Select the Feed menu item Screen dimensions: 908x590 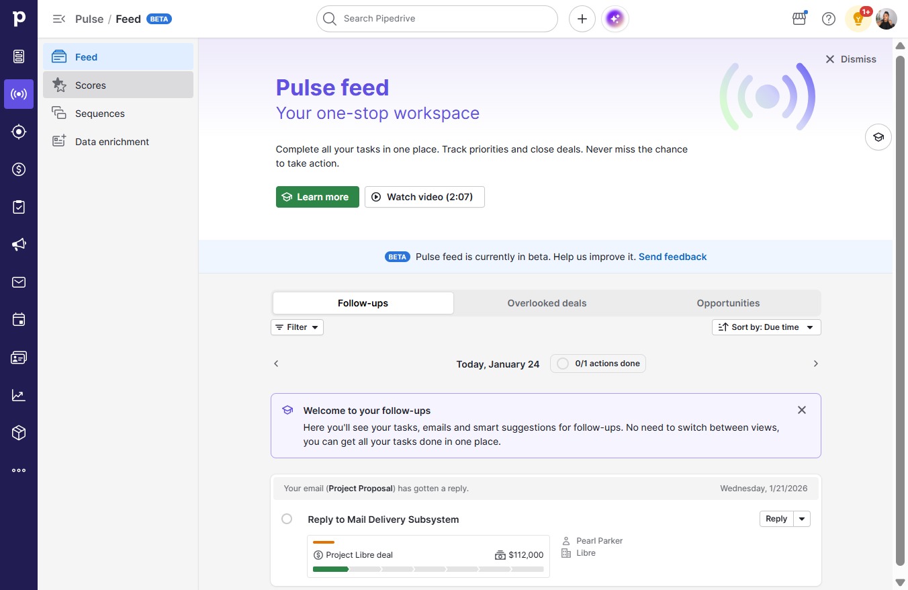(x=118, y=57)
